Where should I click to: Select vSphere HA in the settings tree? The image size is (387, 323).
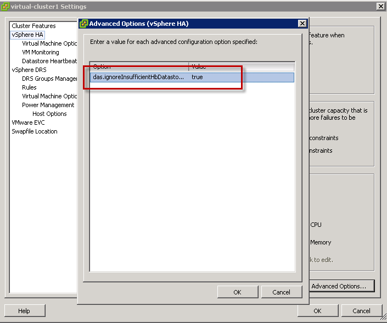[x=27, y=35]
